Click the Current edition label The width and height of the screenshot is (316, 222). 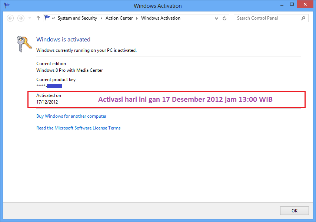pyautogui.click(x=51, y=64)
